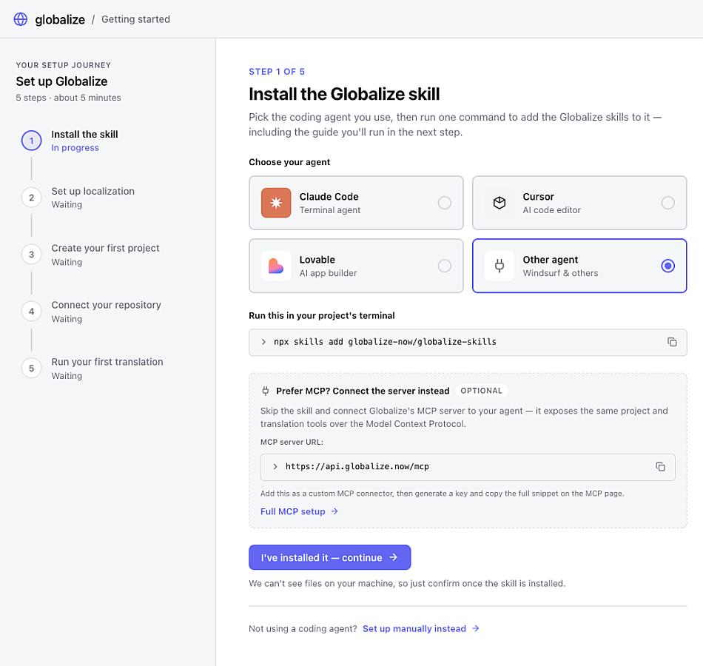703x666 pixels.
Task: Click the STEP 1 OF 5 label
Action: coord(277,72)
